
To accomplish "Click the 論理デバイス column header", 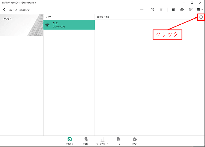I will pos(103,17).
